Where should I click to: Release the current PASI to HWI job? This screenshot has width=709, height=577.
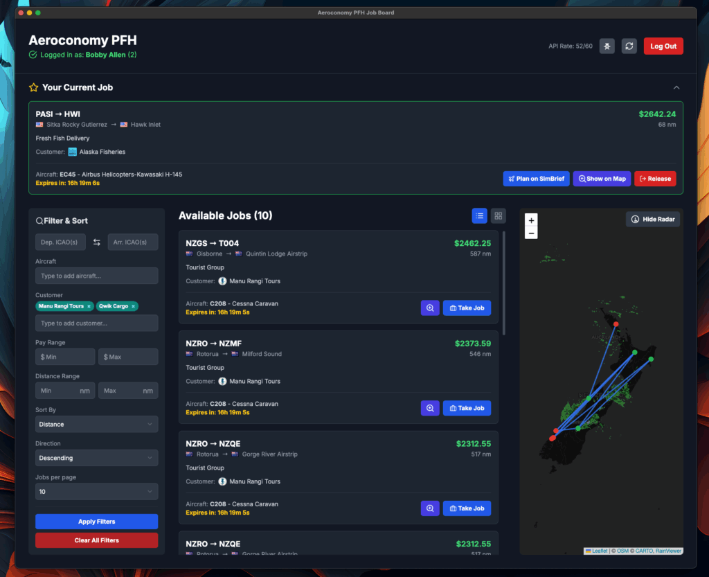click(x=655, y=179)
